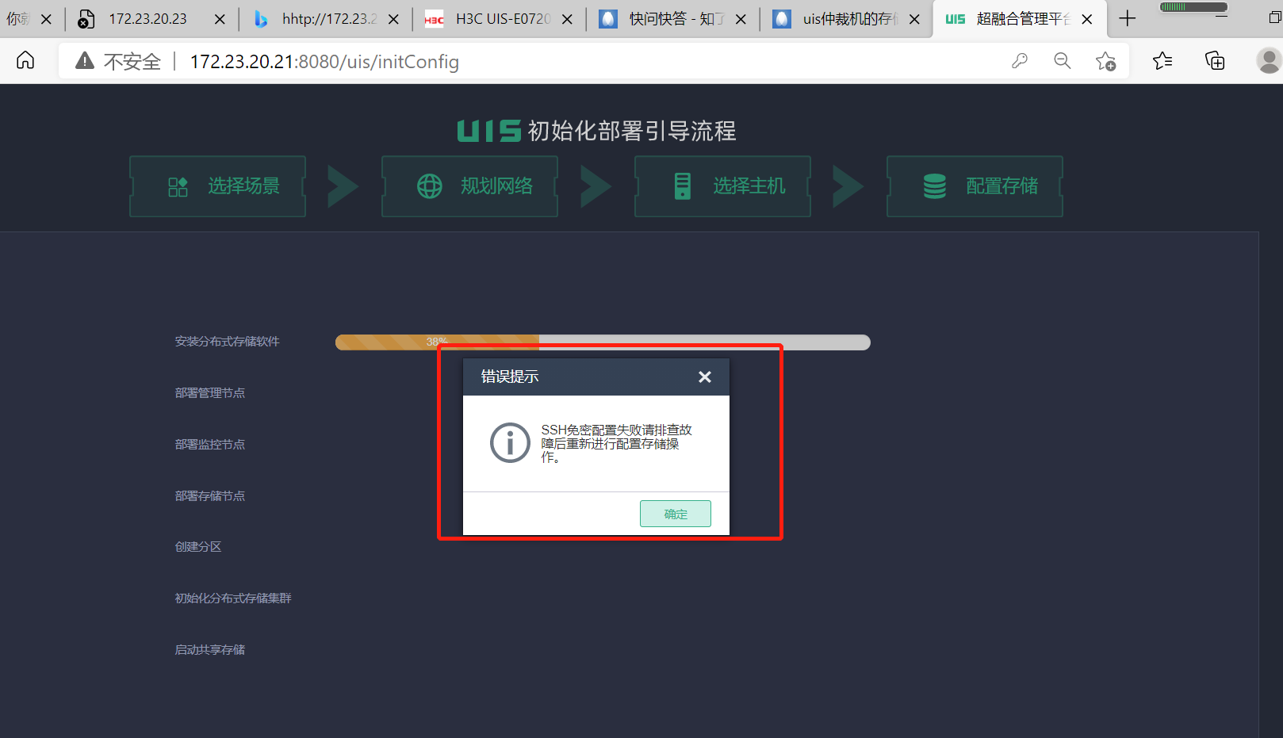Click the 启动共享存储 step label
Viewport: 1283px width, 738px height.
[x=210, y=650]
